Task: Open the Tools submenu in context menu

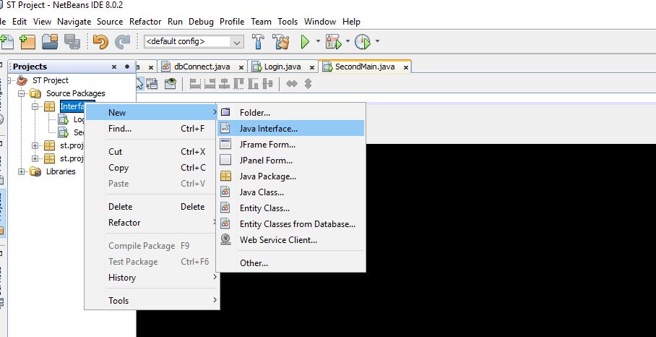Action: click(x=152, y=301)
